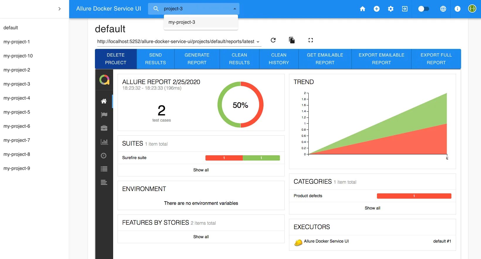
Task: Toggle dark mode switch in header
Action: [x=424, y=9]
